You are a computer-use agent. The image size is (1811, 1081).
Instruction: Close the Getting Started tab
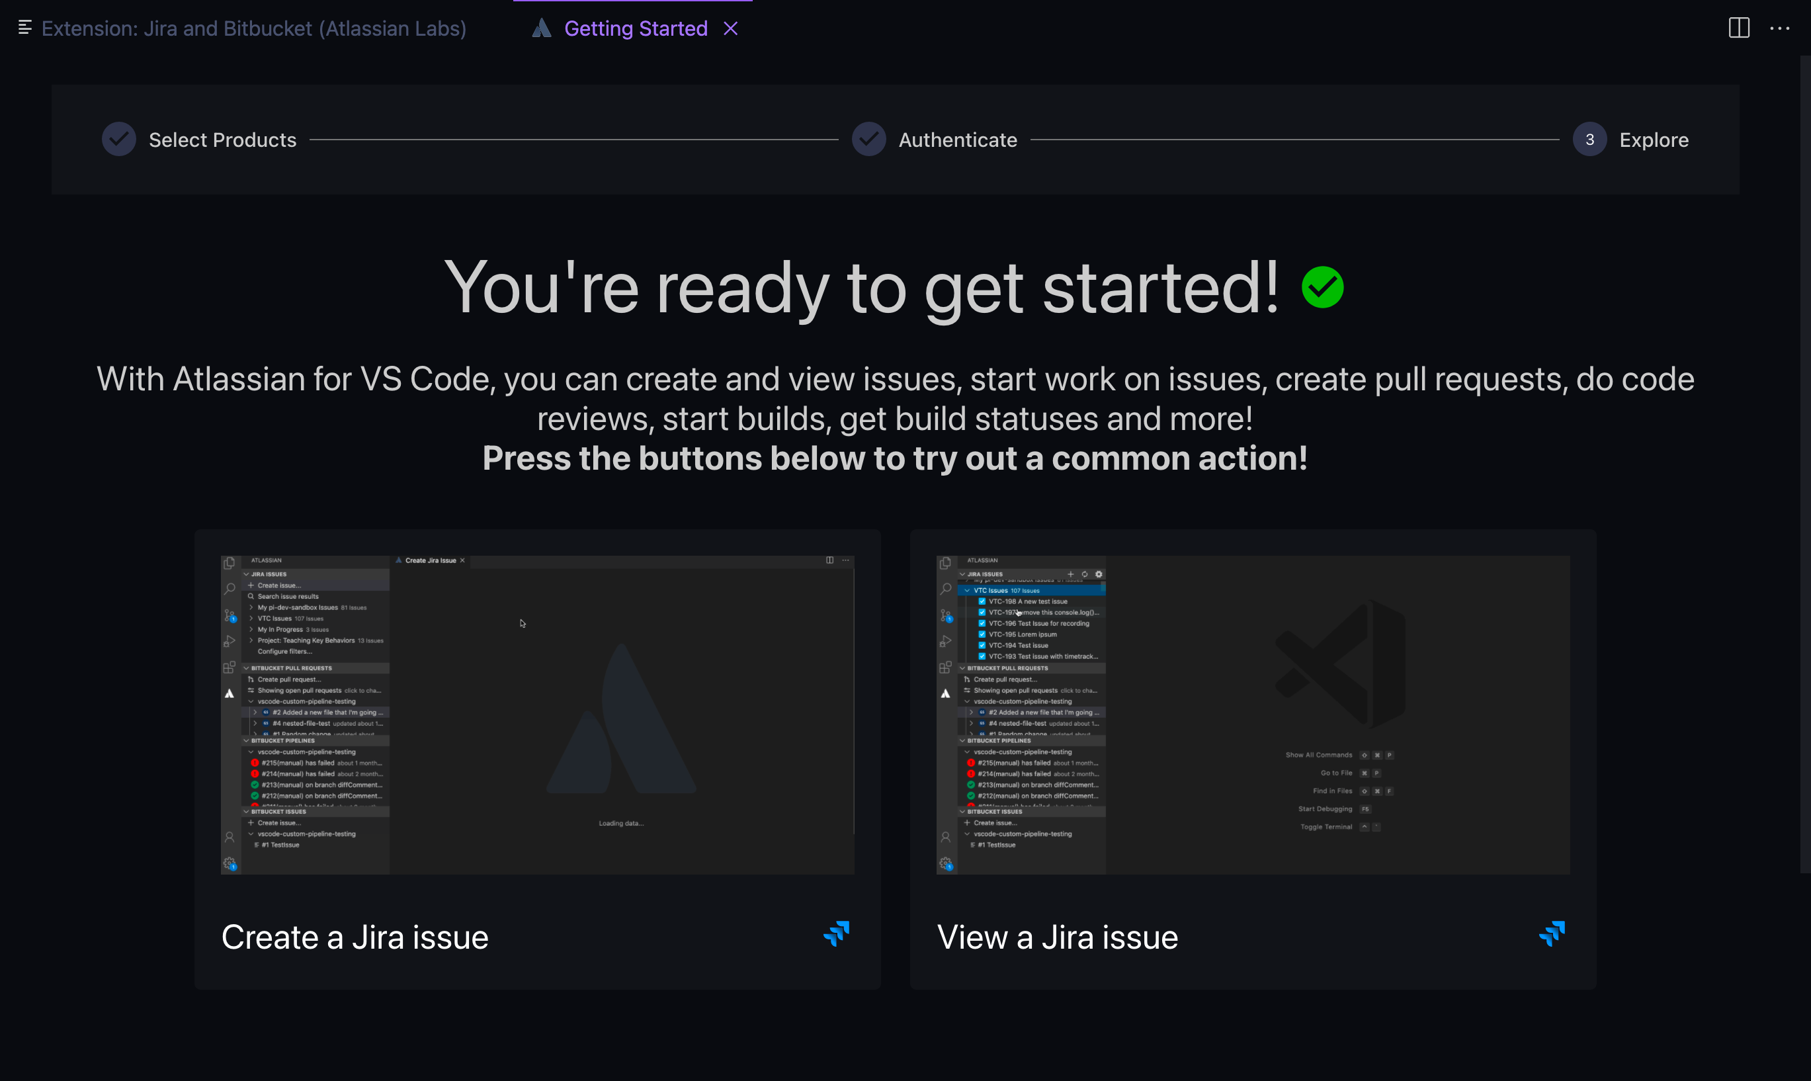[x=730, y=28]
